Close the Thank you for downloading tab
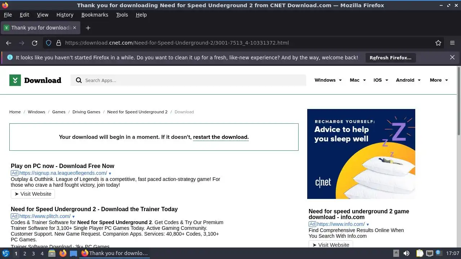The width and height of the screenshot is (461, 259). click(x=75, y=28)
